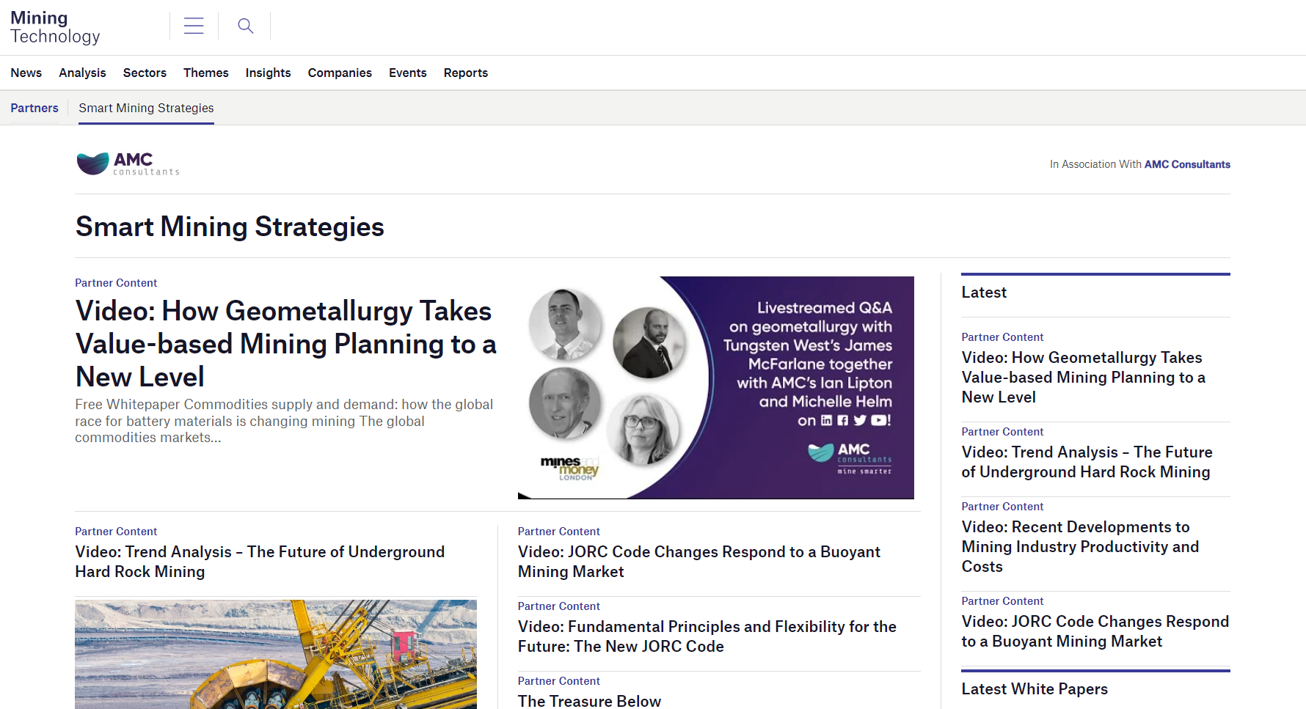Open the JORC Code Changes article
The width and height of the screenshot is (1306, 709).
coord(698,562)
